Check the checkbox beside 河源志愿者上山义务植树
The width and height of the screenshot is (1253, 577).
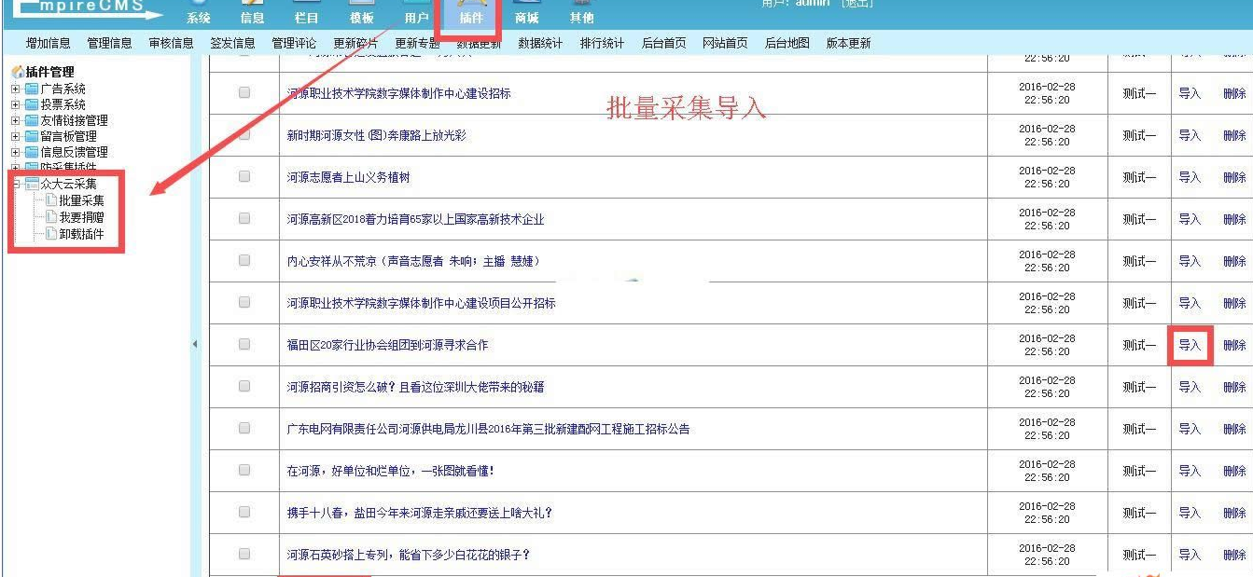click(x=244, y=176)
